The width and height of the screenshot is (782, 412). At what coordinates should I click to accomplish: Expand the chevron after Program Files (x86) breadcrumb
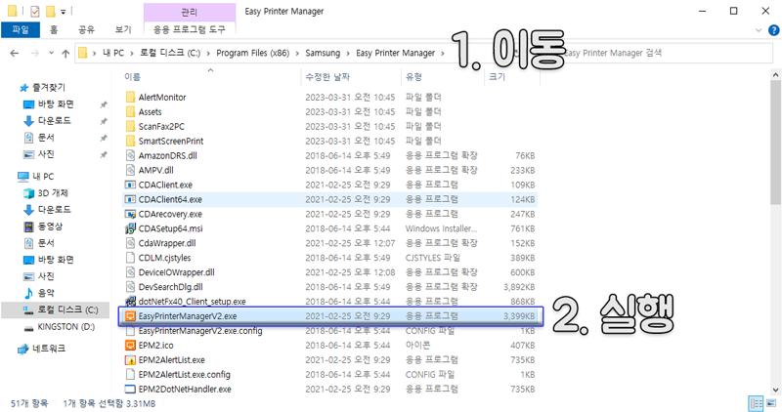tap(297, 54)
